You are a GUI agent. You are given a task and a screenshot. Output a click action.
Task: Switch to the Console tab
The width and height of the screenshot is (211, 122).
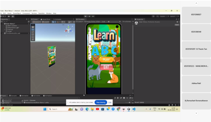(x=13, y=96)
